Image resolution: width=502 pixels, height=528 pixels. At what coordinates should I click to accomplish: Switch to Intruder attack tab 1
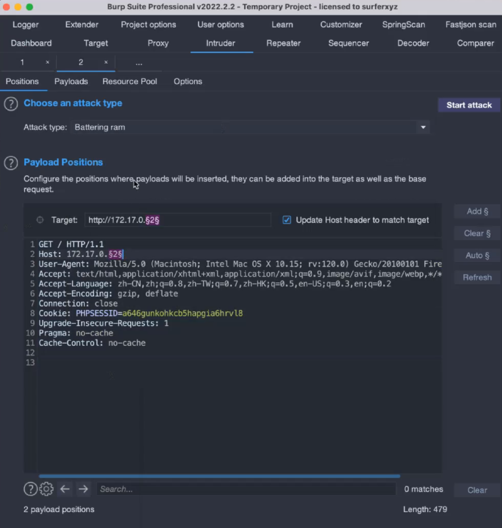point(22,62)
